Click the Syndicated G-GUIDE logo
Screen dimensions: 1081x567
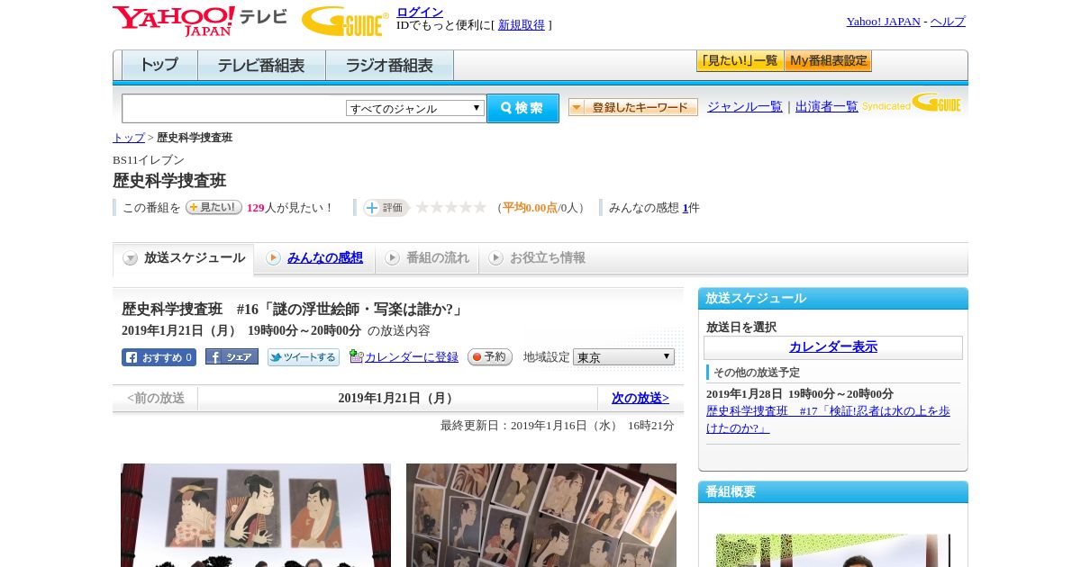pyautogui.click(x=912, y=103)
